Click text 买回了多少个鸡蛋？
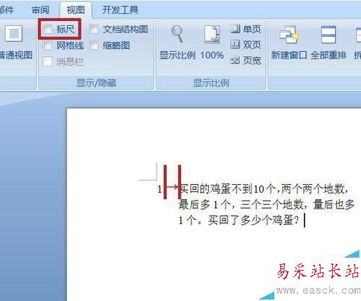The image size is (361, 301). (253, 220)
